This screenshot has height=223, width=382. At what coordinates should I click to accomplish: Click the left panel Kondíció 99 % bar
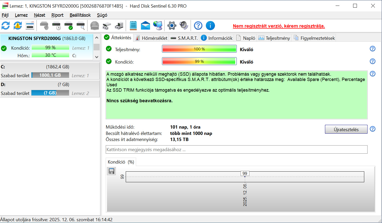tap(50, 47)
